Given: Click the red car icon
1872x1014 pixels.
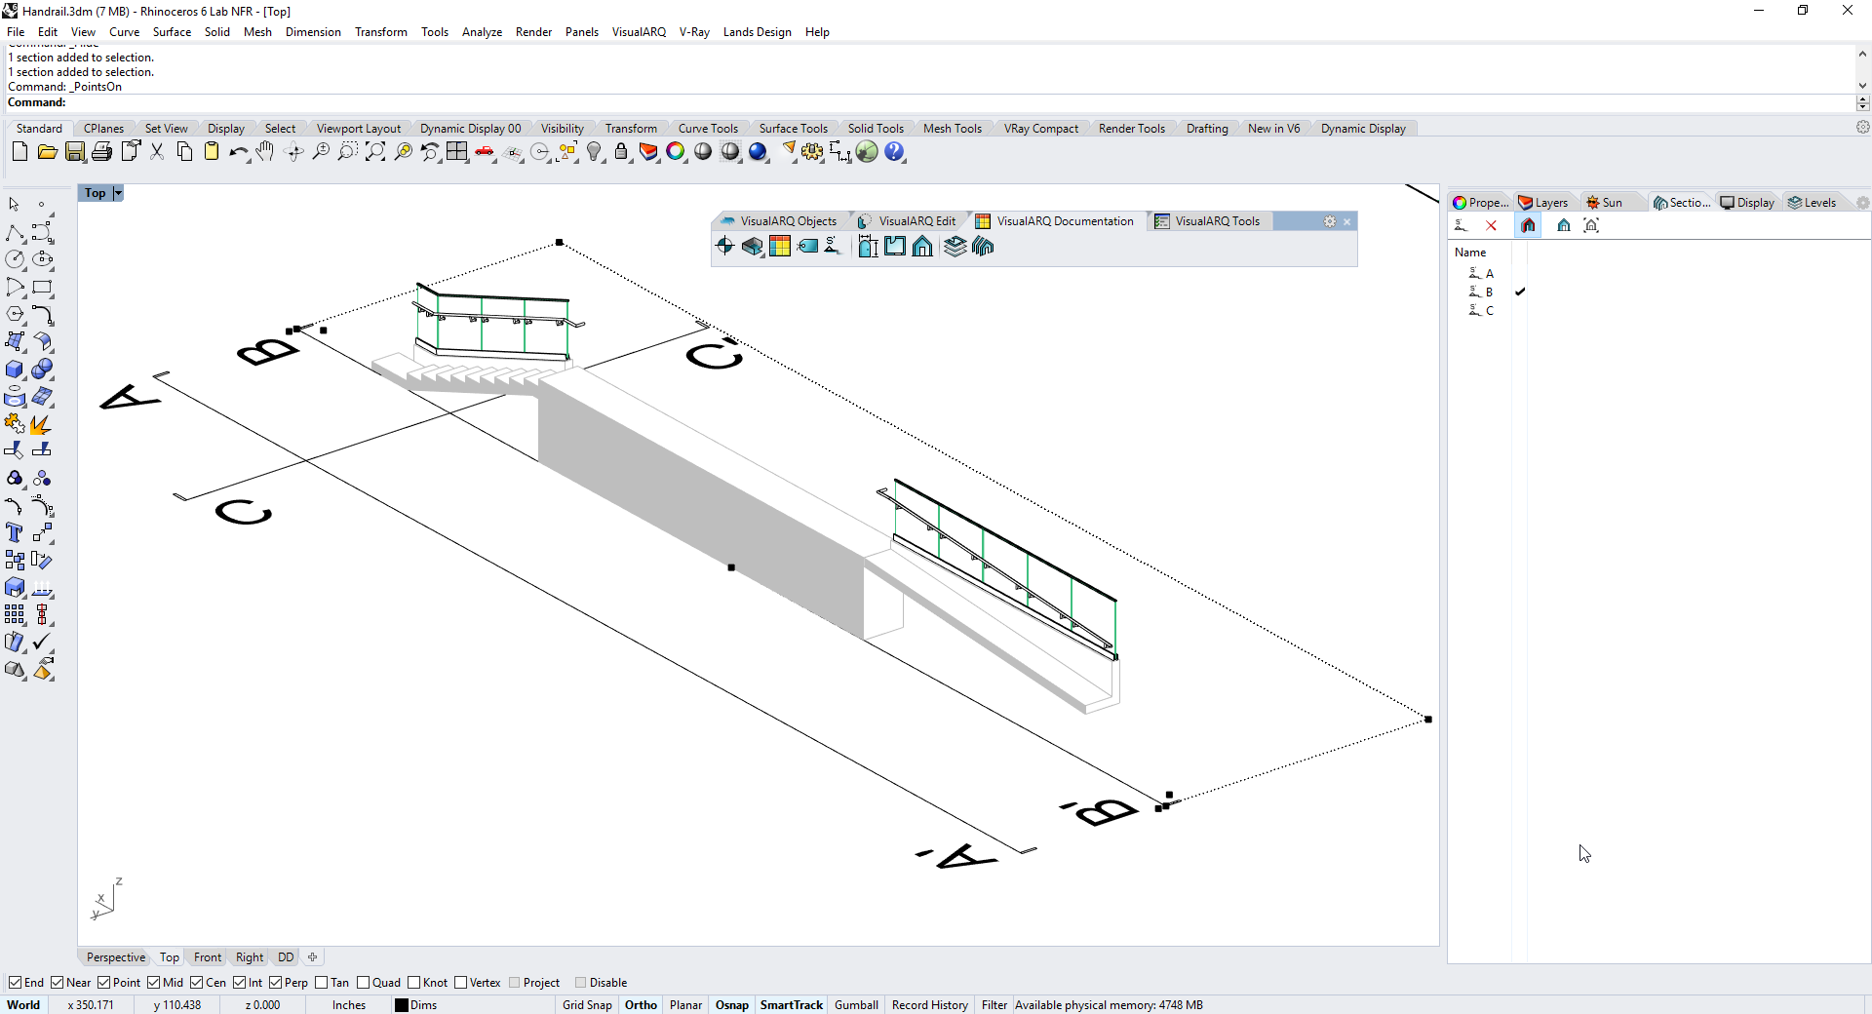Looking at the screenshot, I should pos(485,152).
